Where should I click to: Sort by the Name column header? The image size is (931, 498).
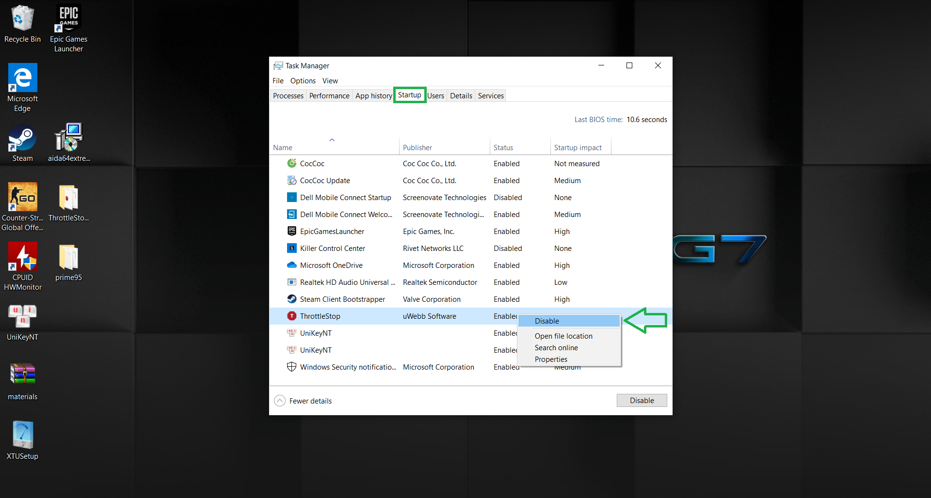click(x=334, y=146)
